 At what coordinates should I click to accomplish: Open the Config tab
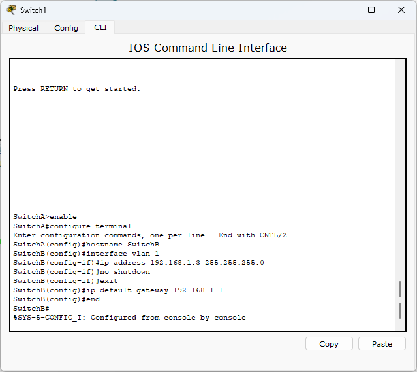[66, 28]
